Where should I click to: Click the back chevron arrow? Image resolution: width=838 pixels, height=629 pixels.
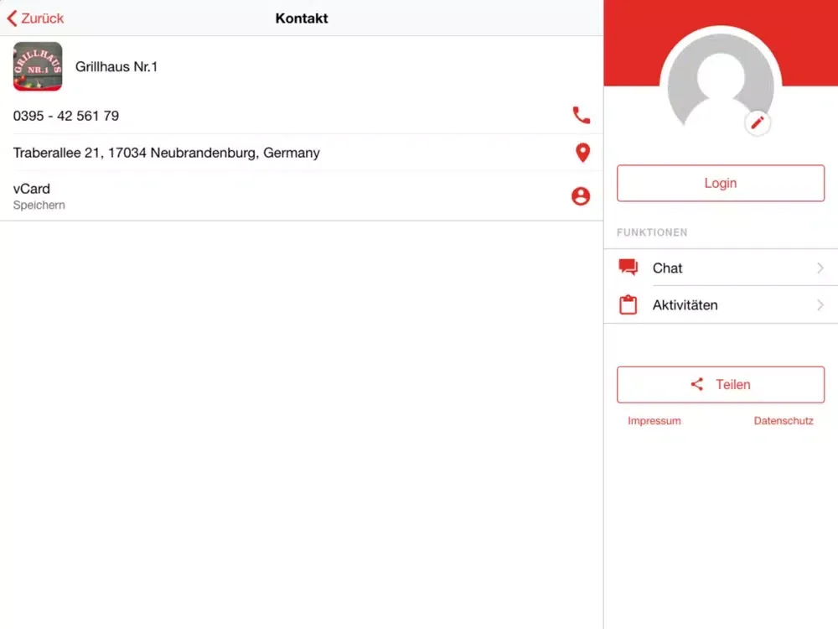[x=13, y=18]
